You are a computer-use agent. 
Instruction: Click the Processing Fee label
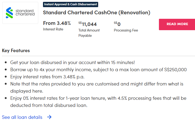coord(126,30)
